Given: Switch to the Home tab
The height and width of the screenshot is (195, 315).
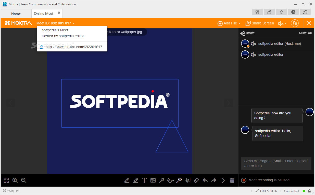Looking at the screenshot, I should pos(16,14).
